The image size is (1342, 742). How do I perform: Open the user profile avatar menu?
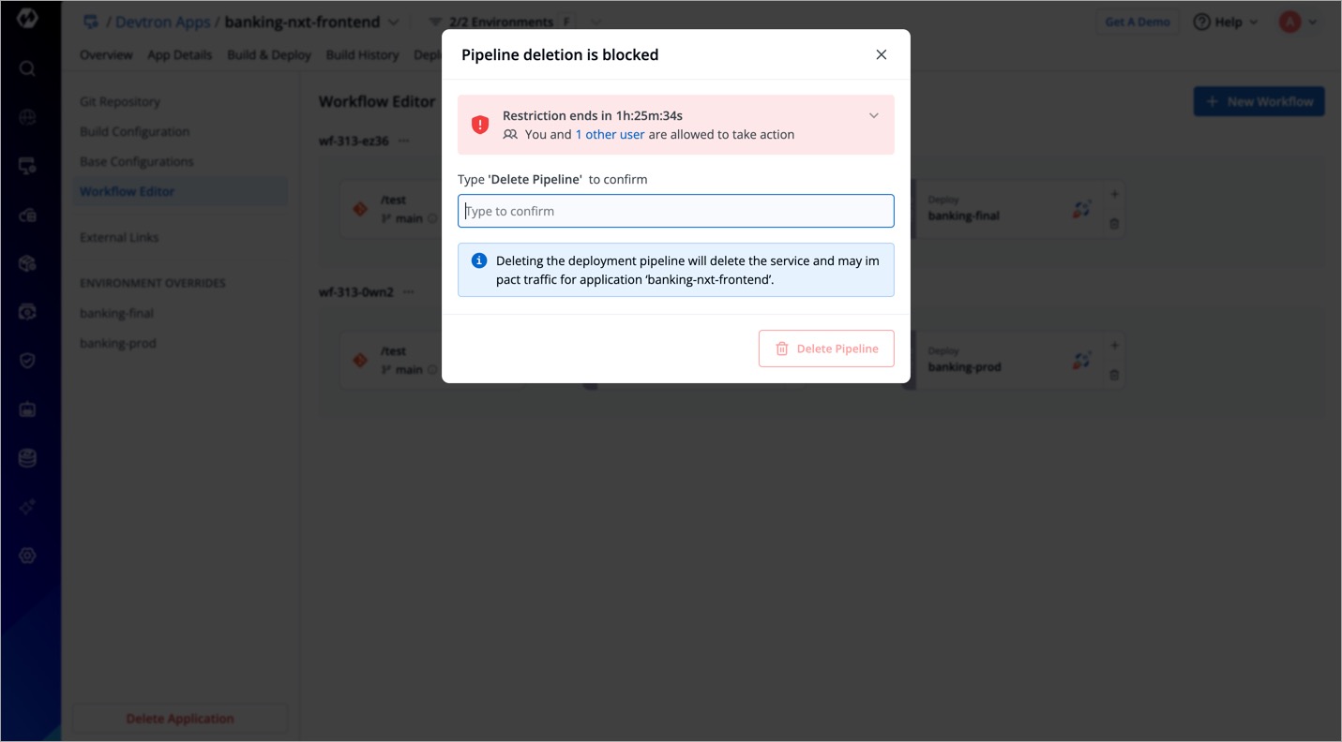(1298, 22)
